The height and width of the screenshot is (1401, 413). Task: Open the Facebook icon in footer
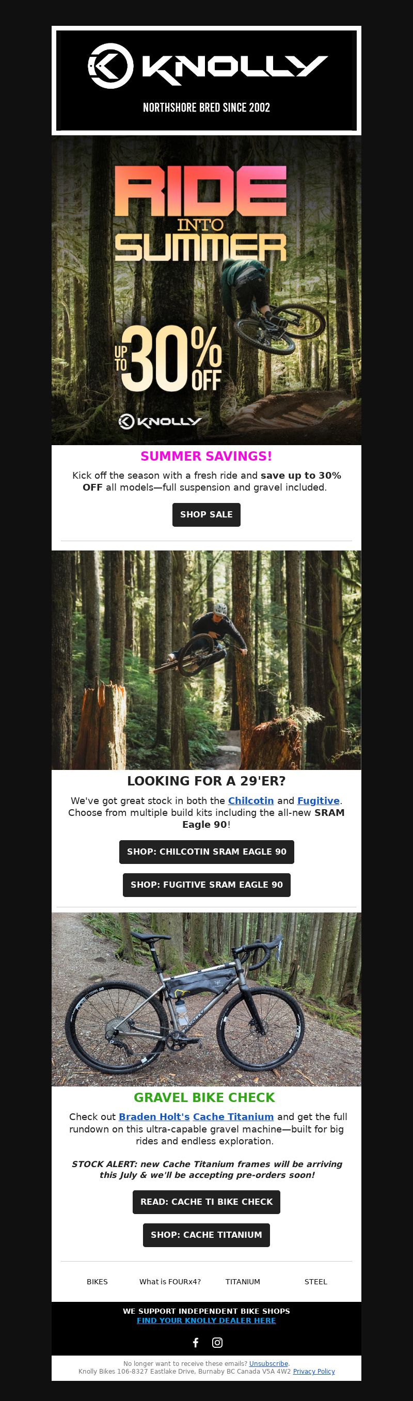tap(196, 1342)
